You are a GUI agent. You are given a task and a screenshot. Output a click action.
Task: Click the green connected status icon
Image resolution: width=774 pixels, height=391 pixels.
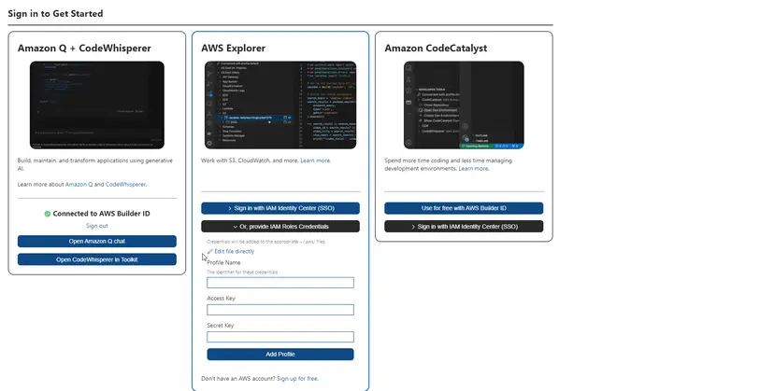tap(48, 214)
